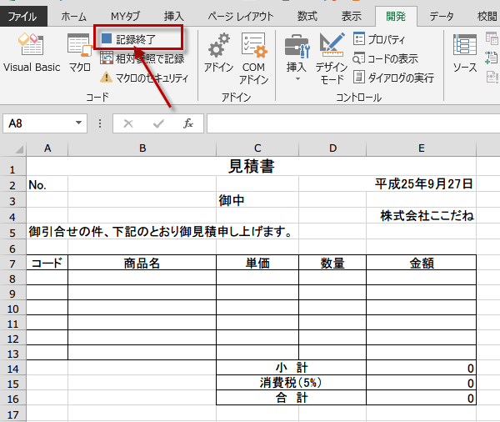Select column C header

(x=257, y=148)
